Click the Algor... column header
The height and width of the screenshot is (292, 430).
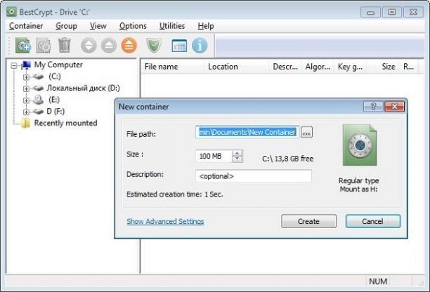(318, 67)
